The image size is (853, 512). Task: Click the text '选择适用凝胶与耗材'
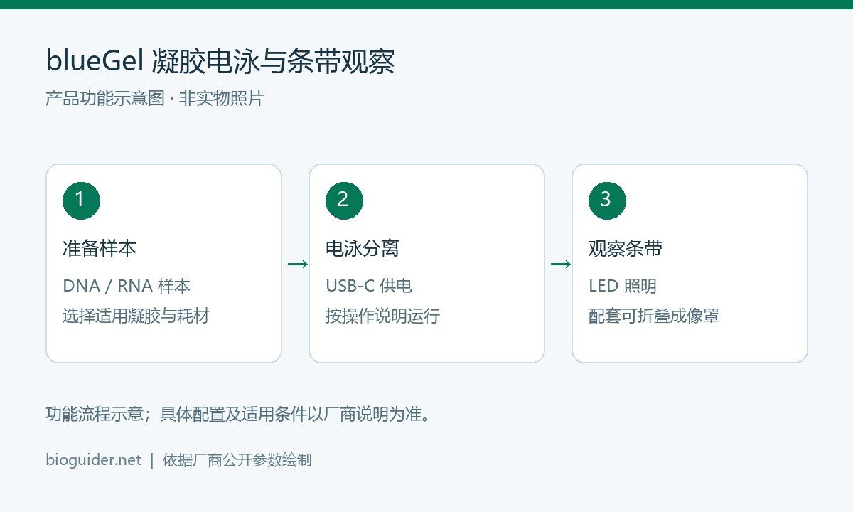click(136, 316)
